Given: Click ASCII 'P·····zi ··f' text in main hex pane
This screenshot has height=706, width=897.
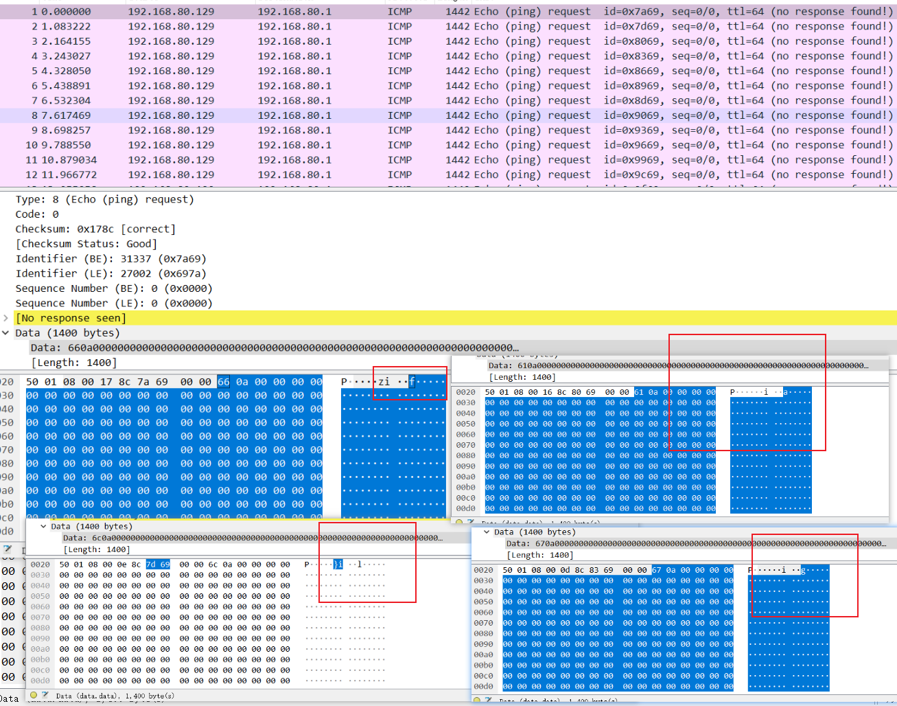Looking at the screenshot, I should [379, 382].
